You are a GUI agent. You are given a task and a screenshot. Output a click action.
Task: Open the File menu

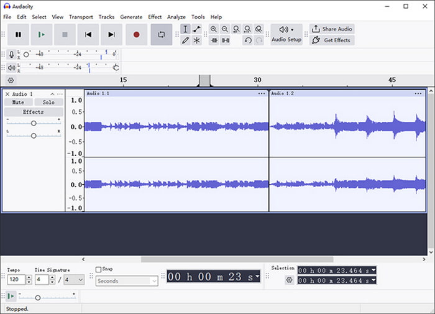(7, 17)
